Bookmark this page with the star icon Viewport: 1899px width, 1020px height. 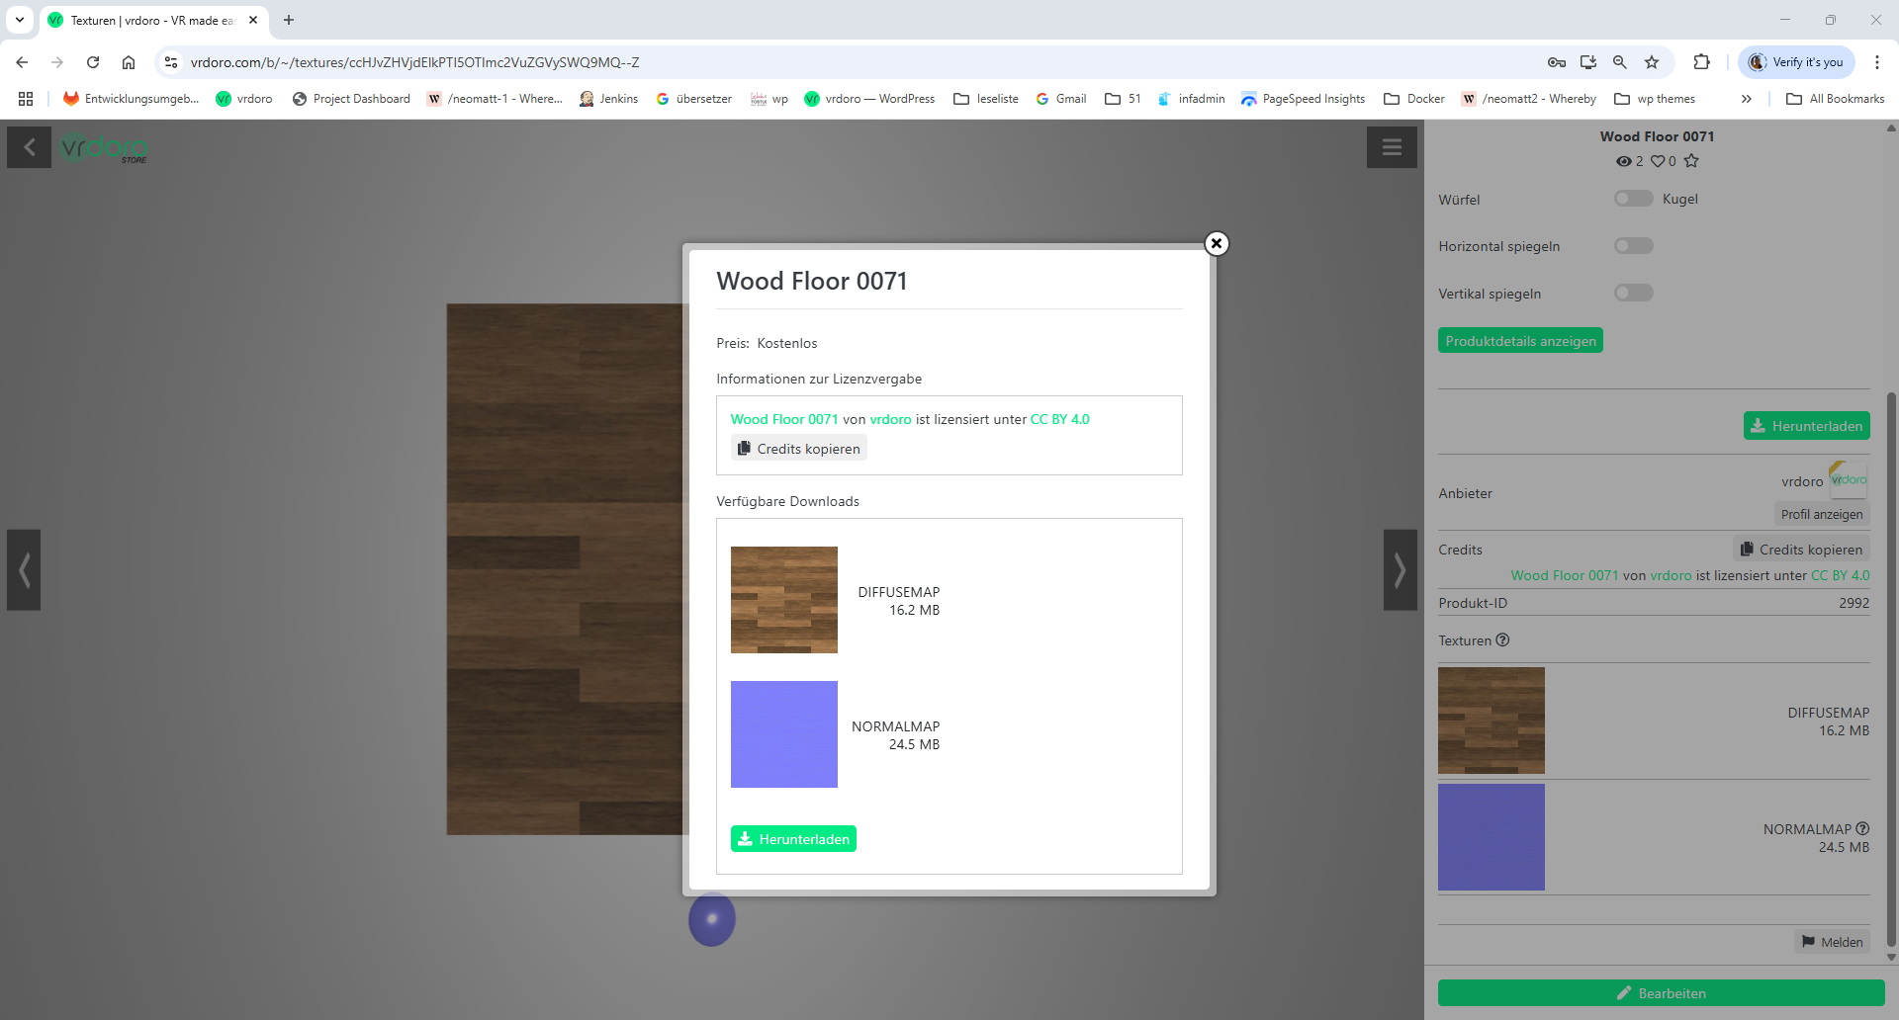click(x=1651, y=62)
